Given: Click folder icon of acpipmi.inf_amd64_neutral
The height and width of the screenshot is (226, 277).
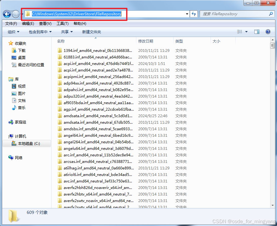Looking at the screenshot, I should pos(60,77).
